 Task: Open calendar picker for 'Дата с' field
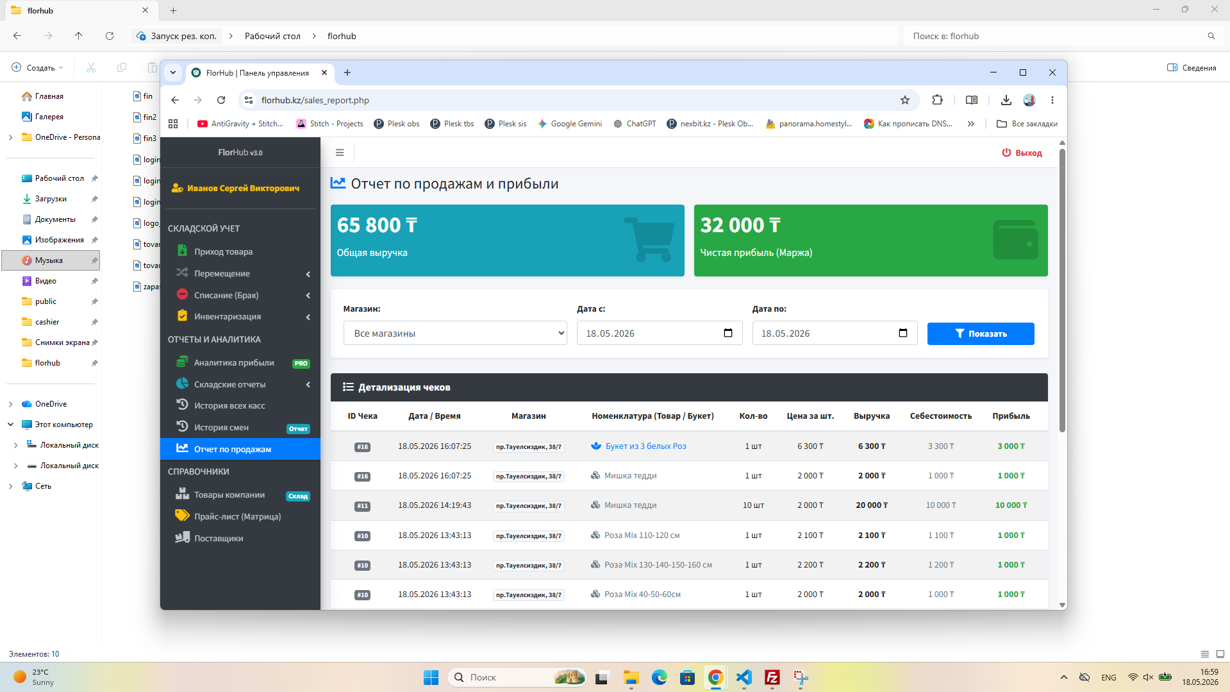(x=727, y=333)
